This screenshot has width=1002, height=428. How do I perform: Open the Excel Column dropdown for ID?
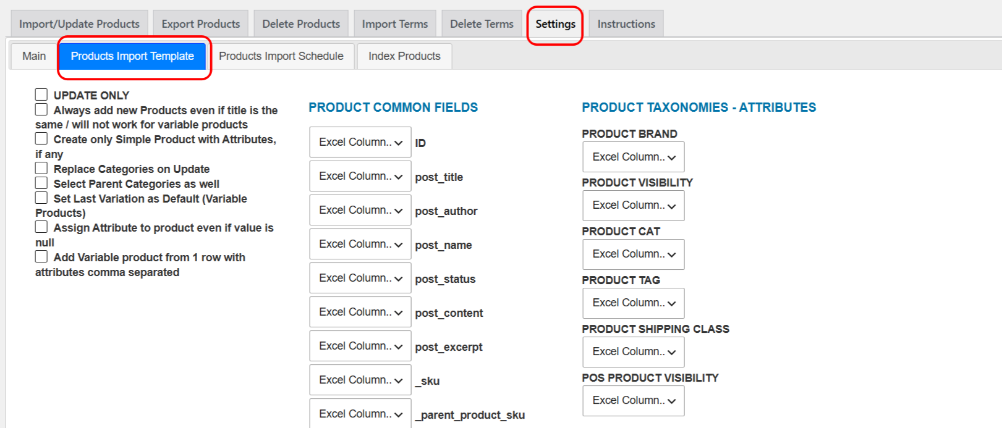(360, 142)
